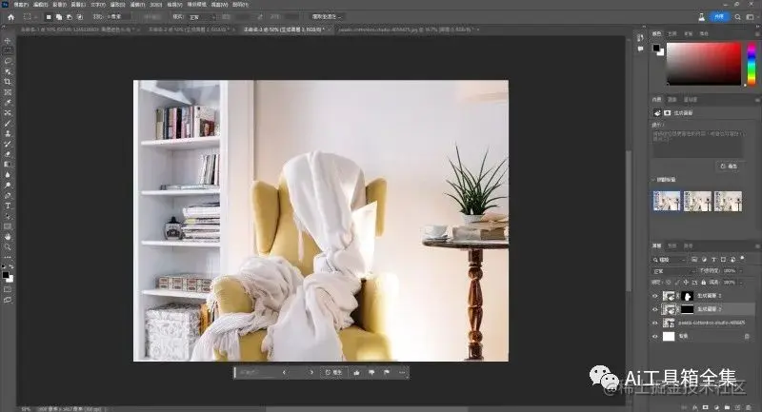Toggle the layer filter on/off switch

pyautogui.click(x=743, y=259)
